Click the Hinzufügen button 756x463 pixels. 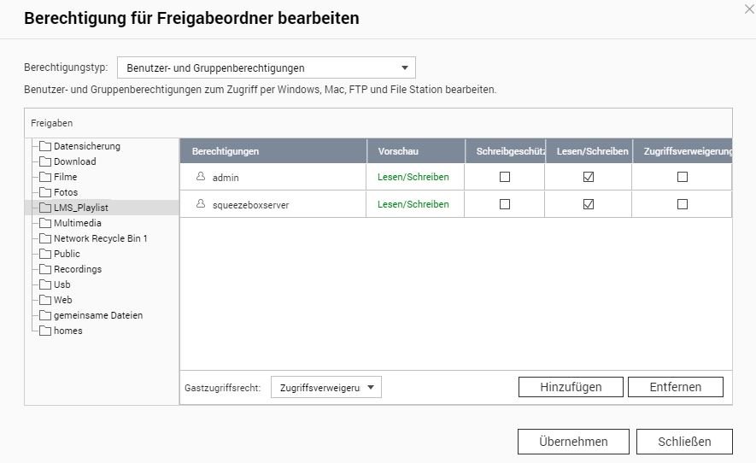[x=570, y=387]
